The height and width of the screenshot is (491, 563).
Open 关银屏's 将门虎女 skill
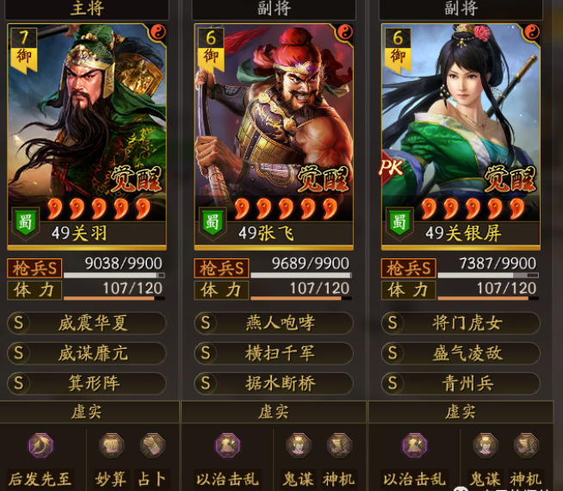pyautogui.click(x=461, y=323)
